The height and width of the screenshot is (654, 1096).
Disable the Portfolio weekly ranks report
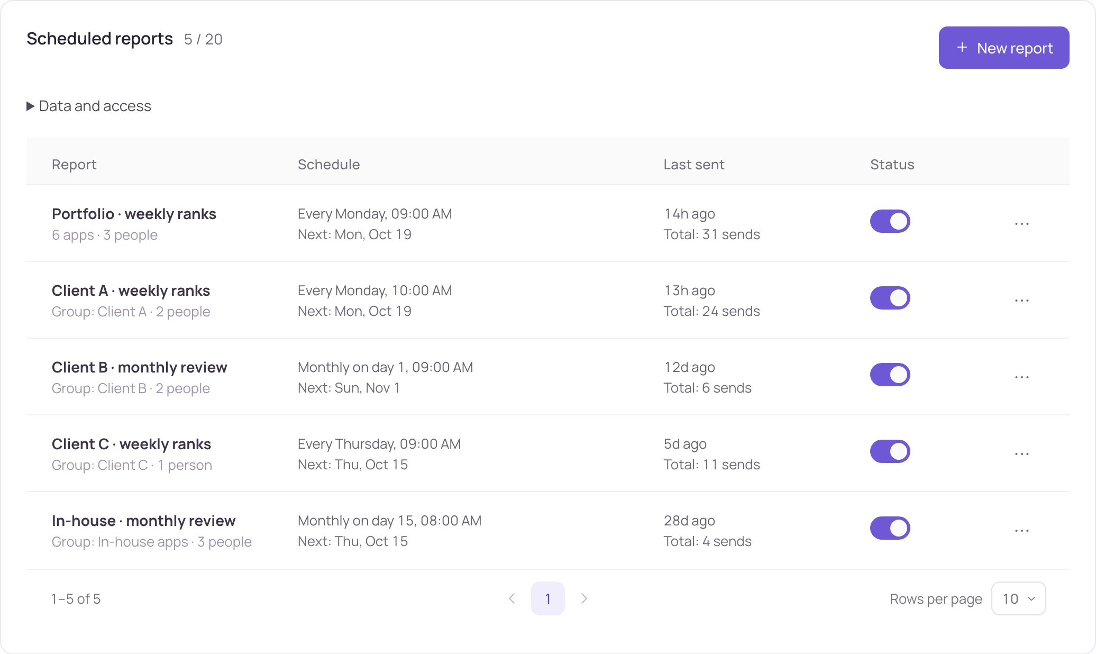(890, 221)
